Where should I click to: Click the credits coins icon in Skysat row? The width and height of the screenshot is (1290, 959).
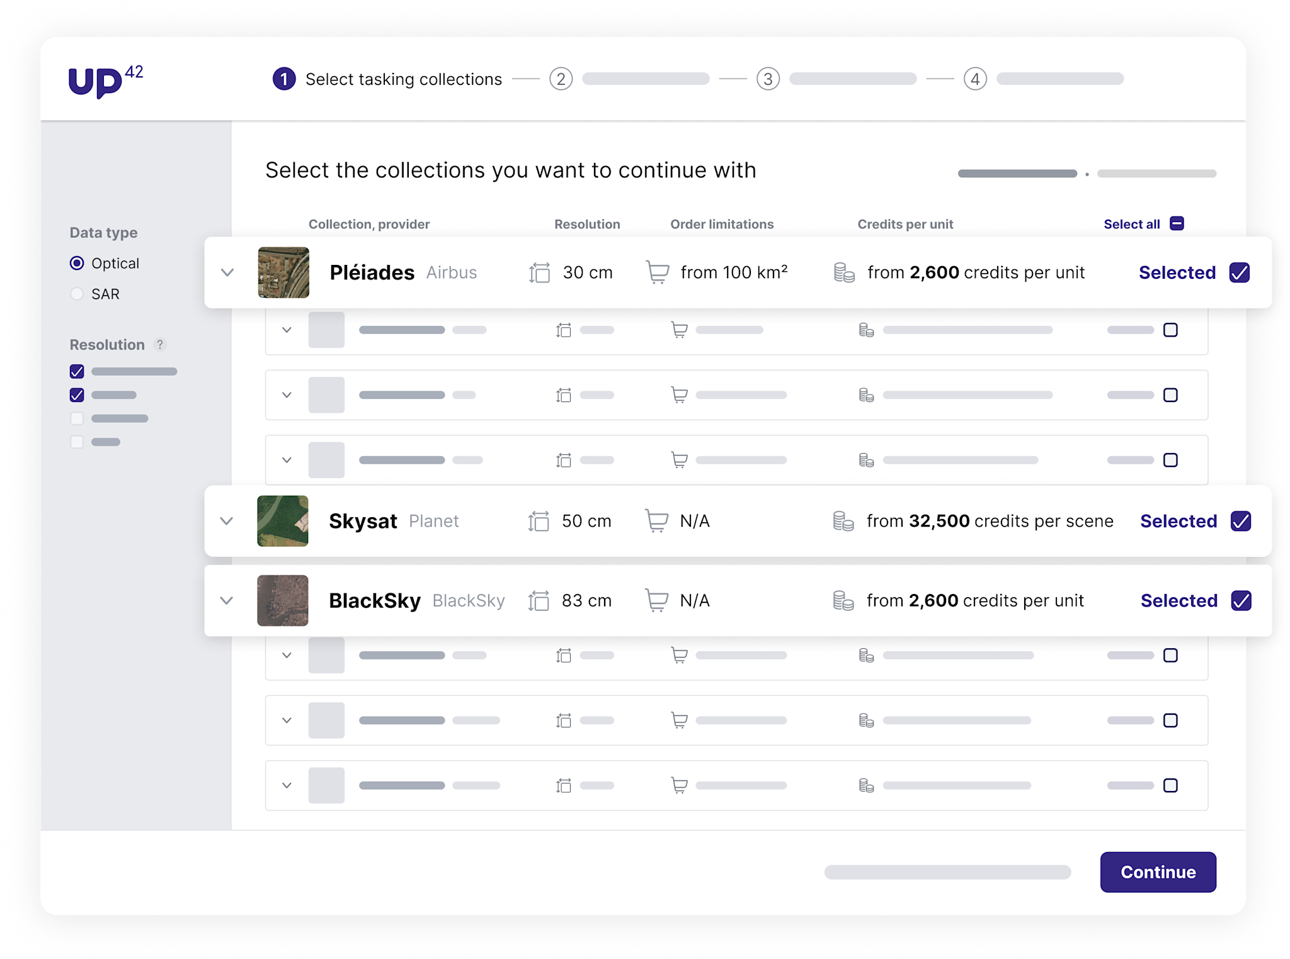coord(843,521)
